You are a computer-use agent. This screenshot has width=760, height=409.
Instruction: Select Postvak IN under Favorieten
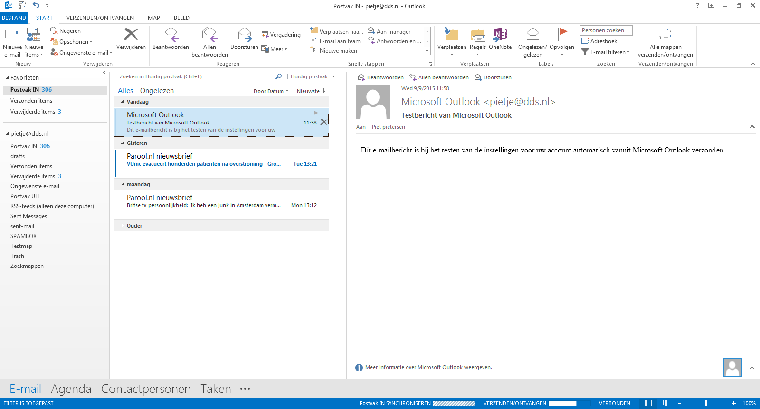(x=55, y=90)
